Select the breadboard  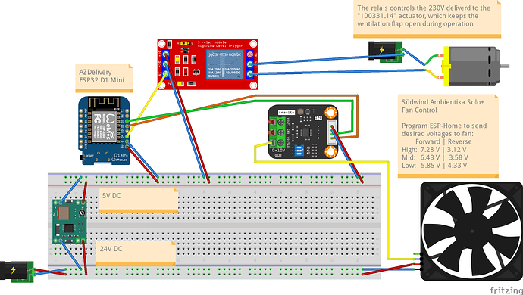[x=214, y=225]
